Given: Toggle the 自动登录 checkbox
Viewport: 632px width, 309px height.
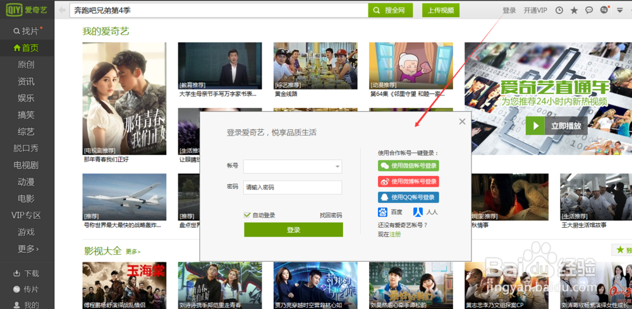Looking at the screenshot, I should 248,215.
